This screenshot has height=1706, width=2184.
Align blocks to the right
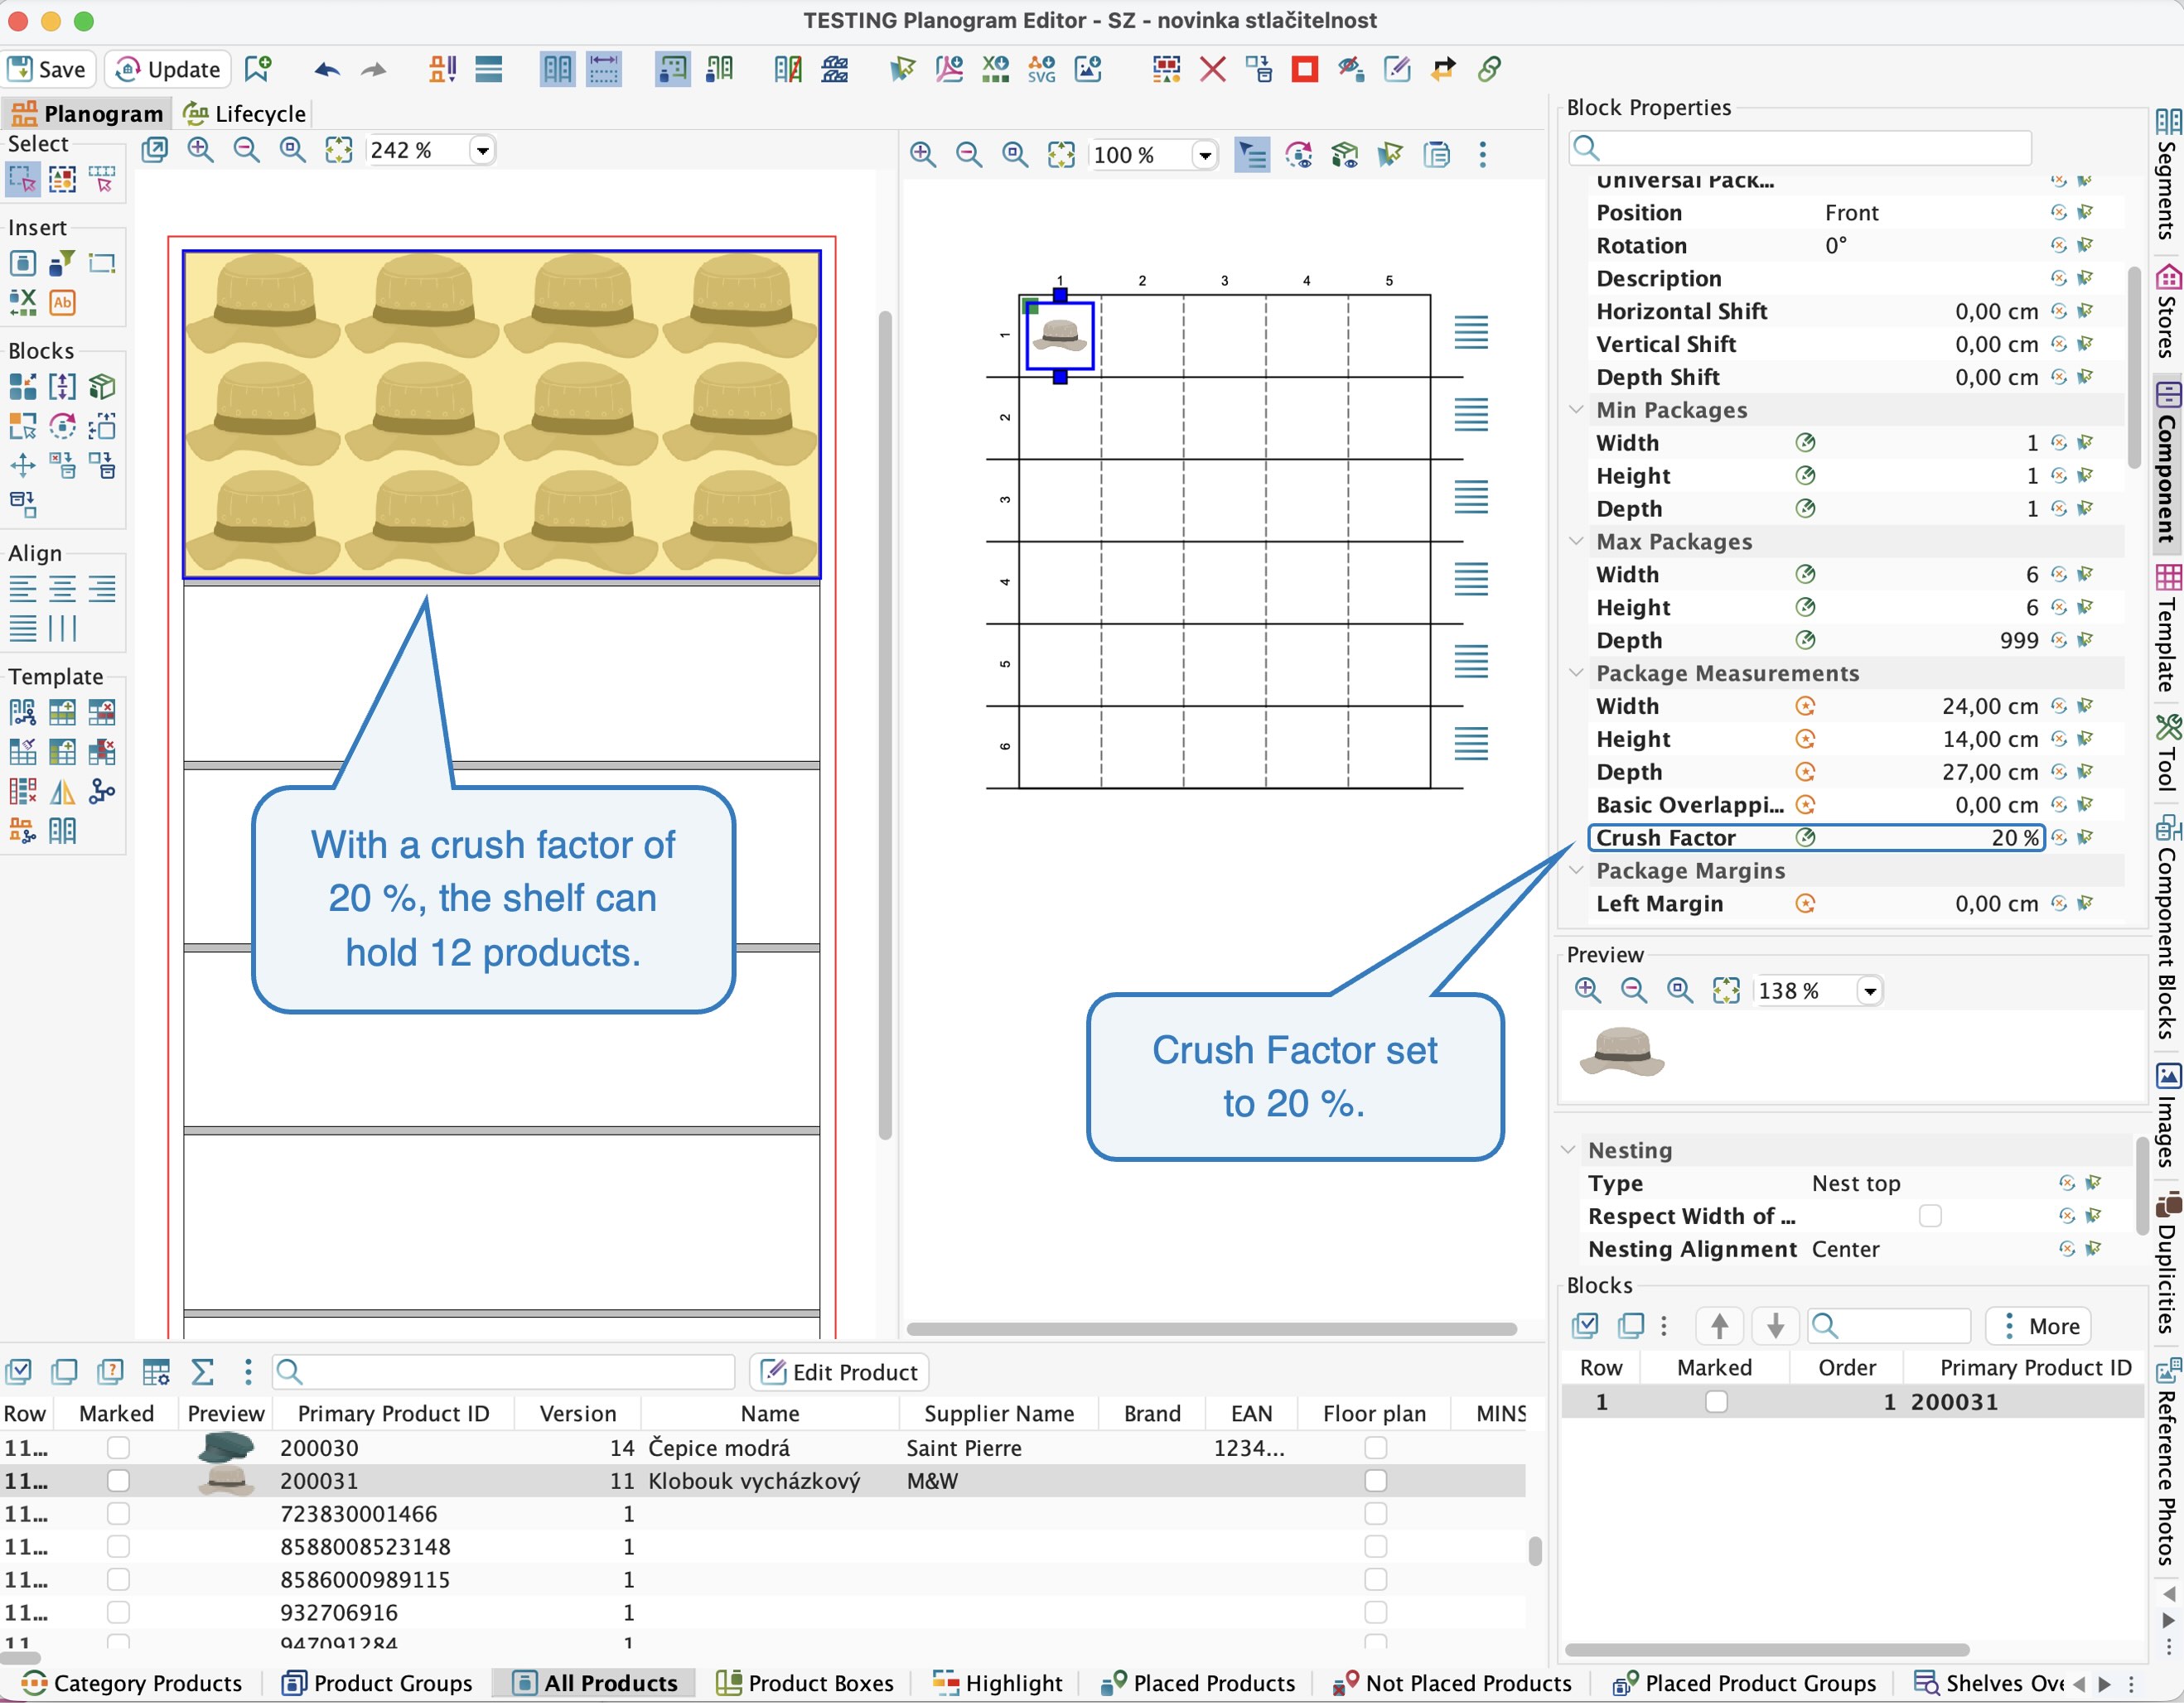pyautogui.click(x=102, y=590)
